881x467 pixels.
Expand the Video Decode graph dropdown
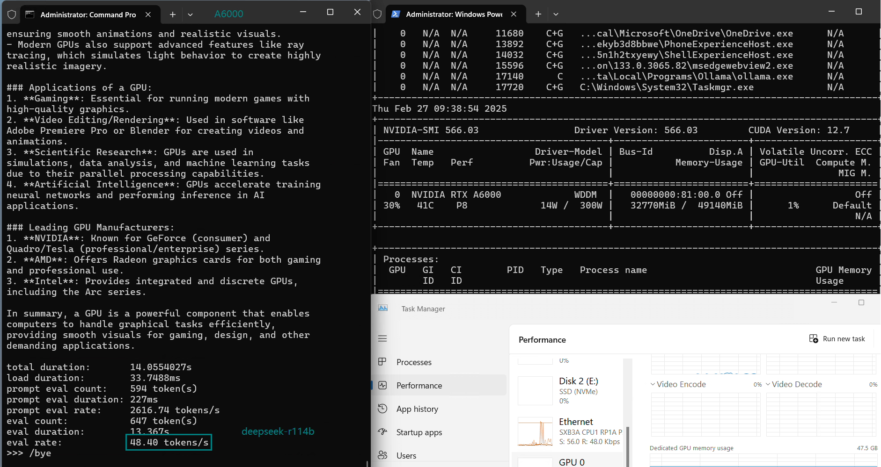tap(768, 384)
